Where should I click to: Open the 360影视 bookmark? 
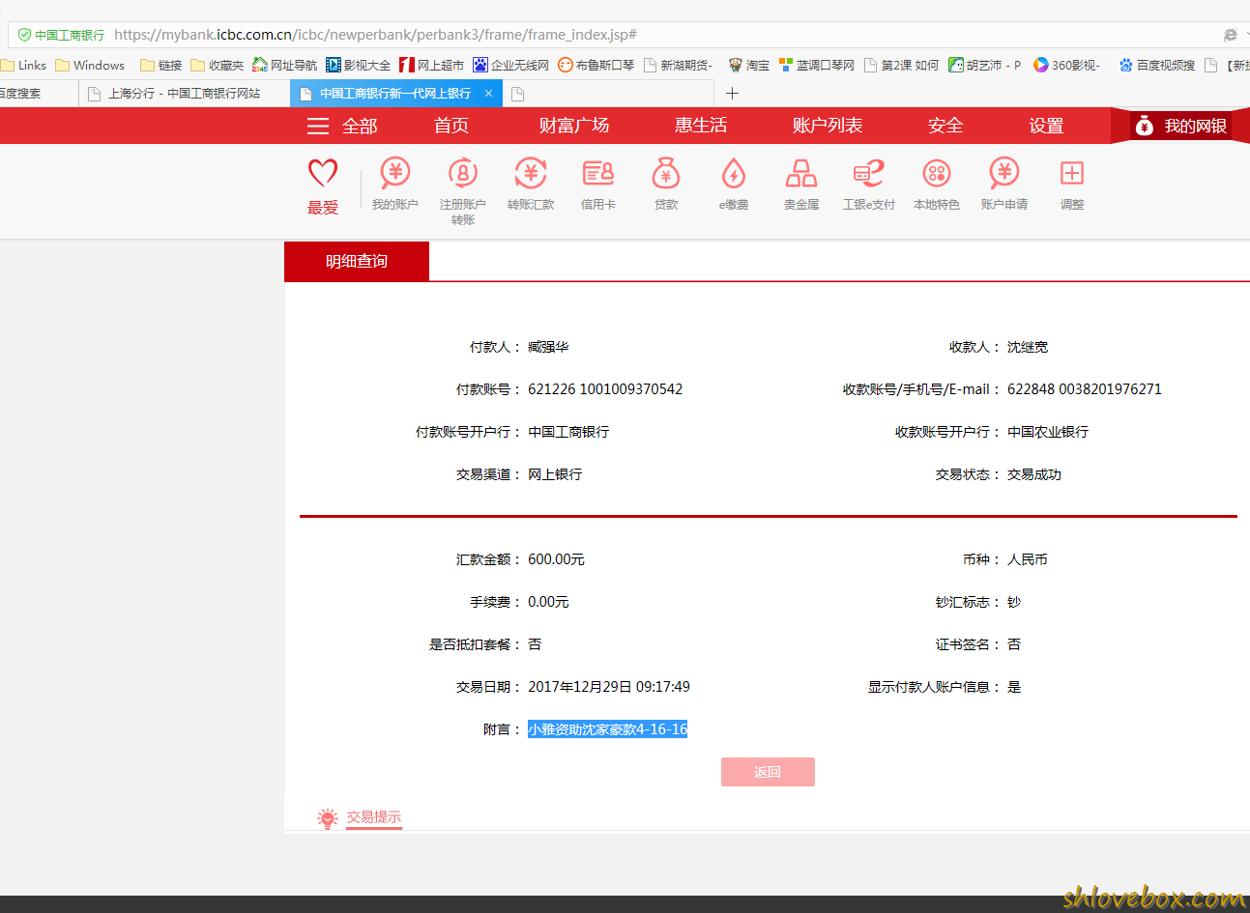pos(1067,66)
